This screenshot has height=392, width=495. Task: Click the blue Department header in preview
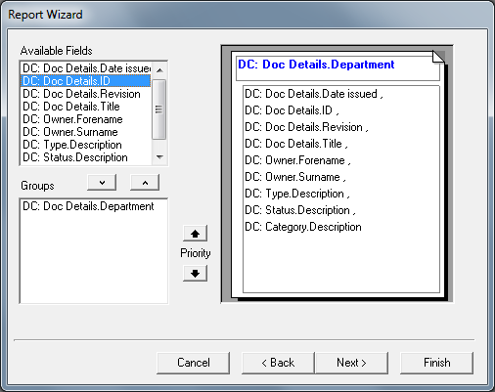[316, 65]
